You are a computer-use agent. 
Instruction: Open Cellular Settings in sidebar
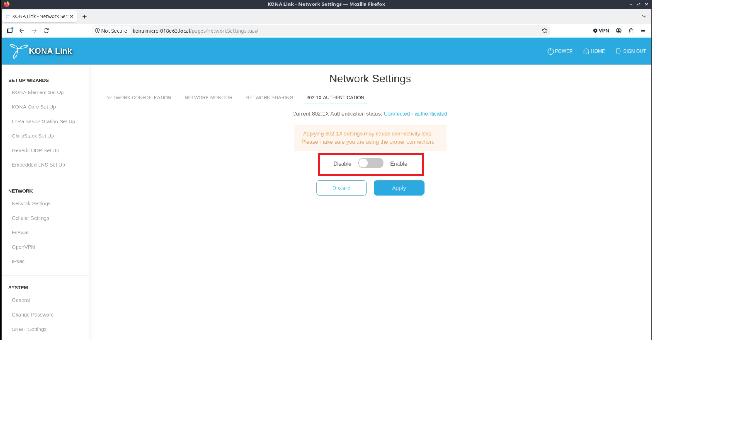[30, 218]
